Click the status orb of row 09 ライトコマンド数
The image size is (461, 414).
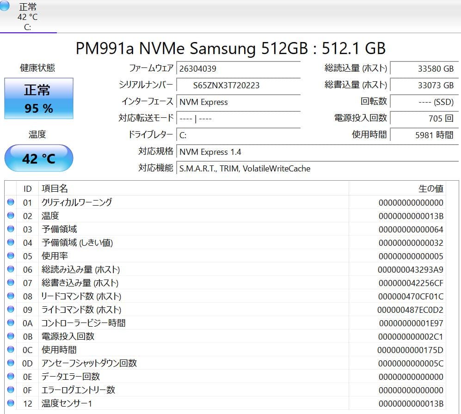(x=11, y=310)
